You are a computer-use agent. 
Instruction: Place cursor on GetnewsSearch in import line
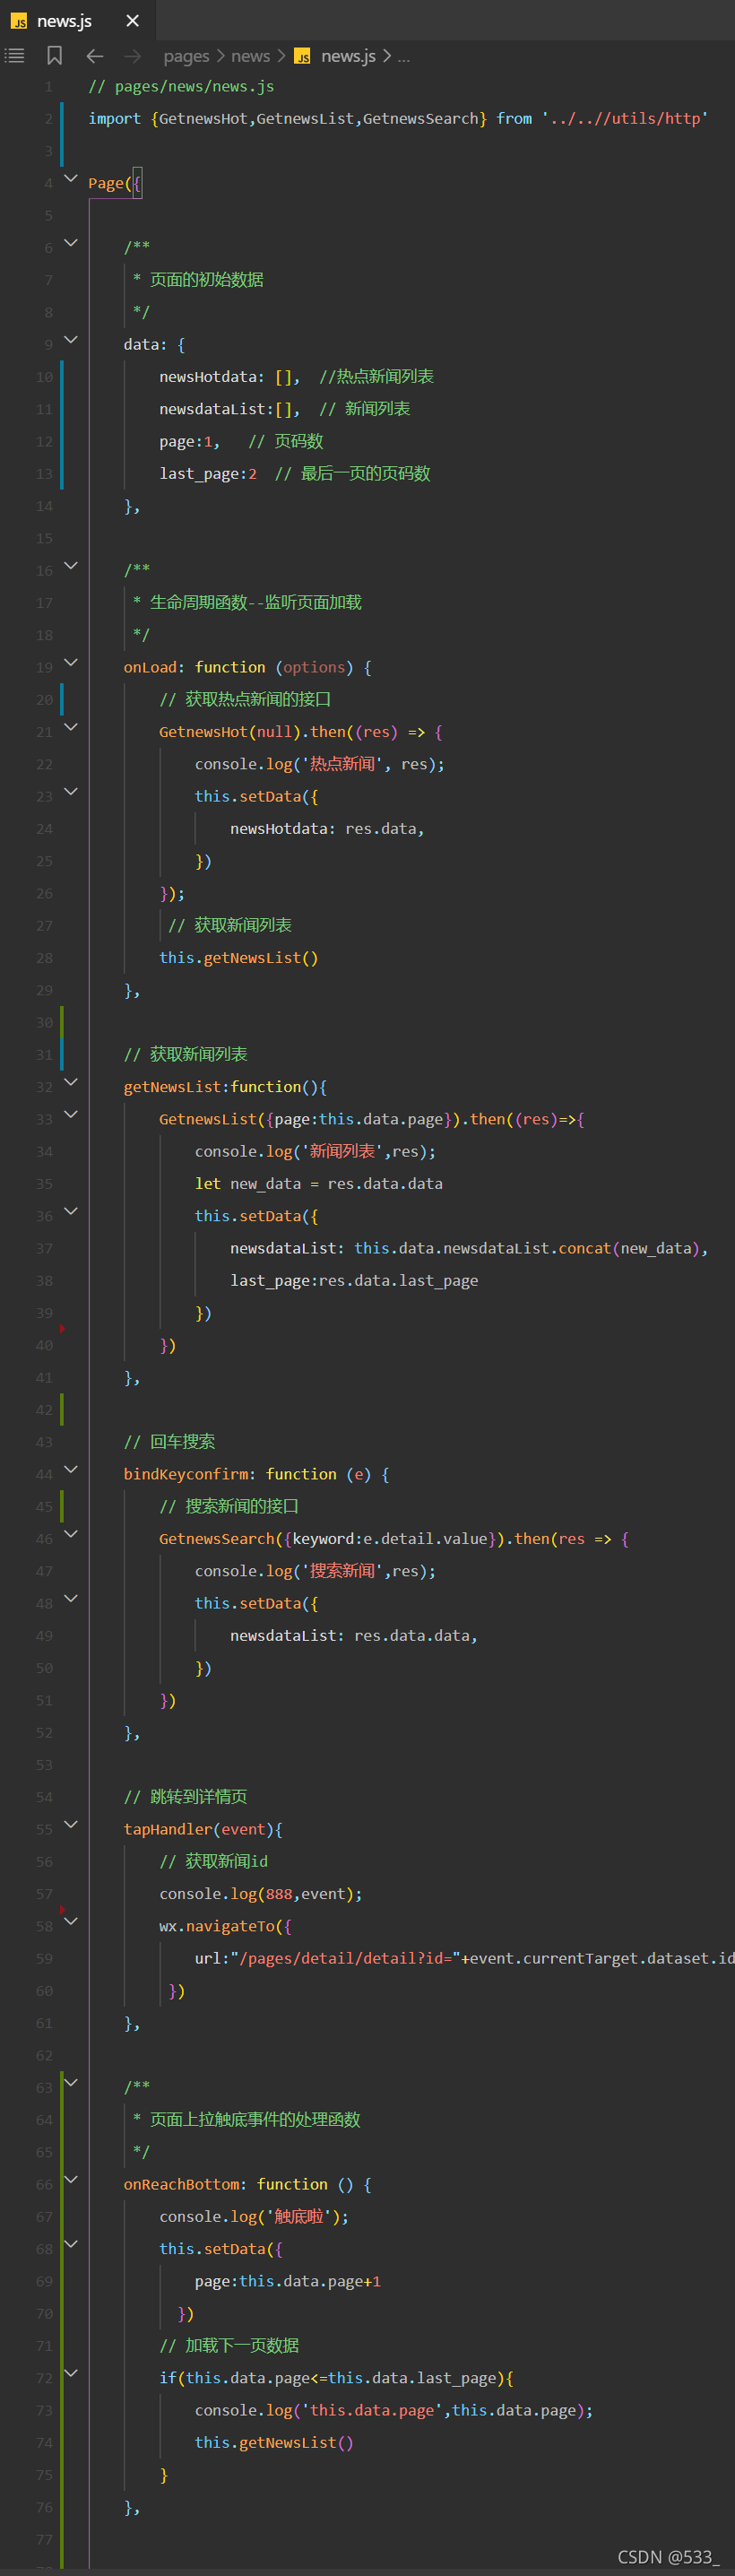pos(421,118)
